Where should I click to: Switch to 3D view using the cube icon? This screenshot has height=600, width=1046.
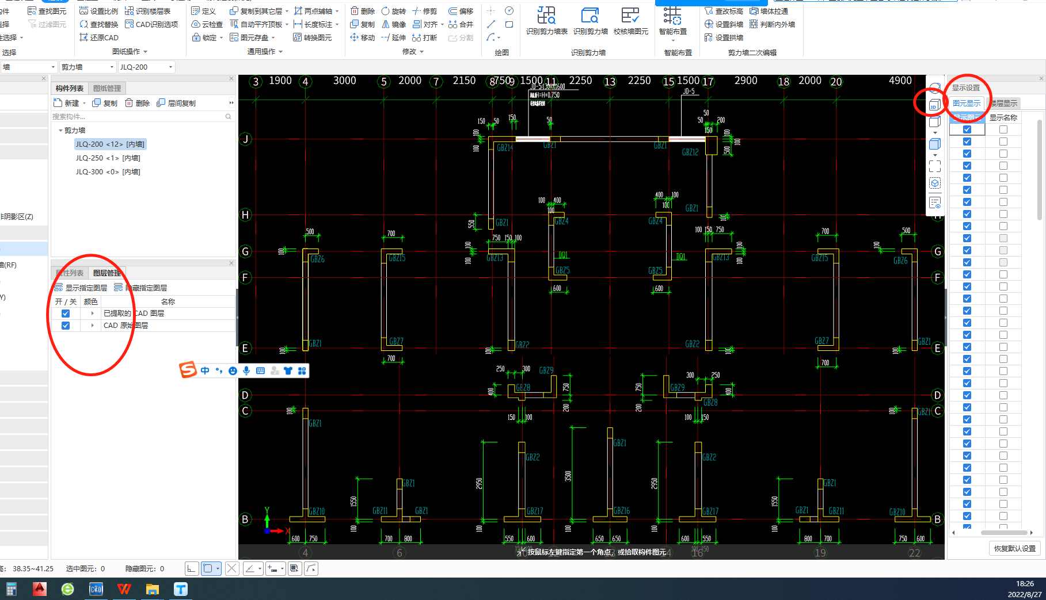click(934, 105)
